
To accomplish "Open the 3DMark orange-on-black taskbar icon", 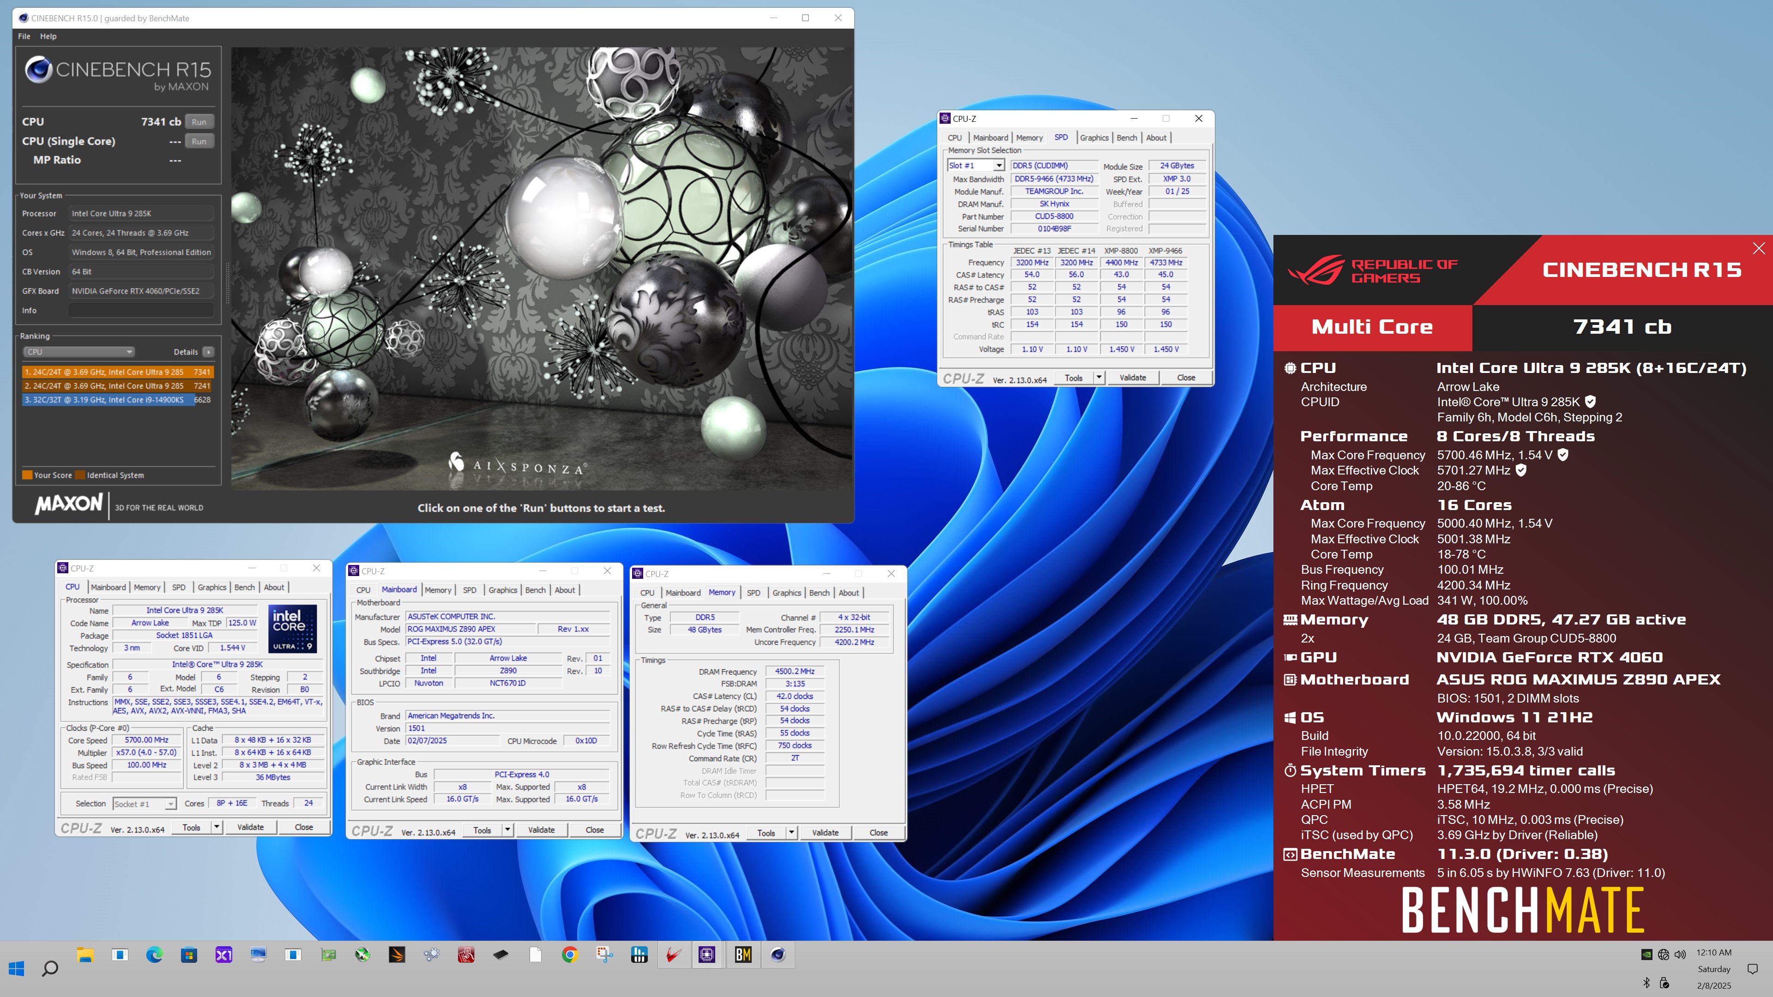I will coord(397,955).
